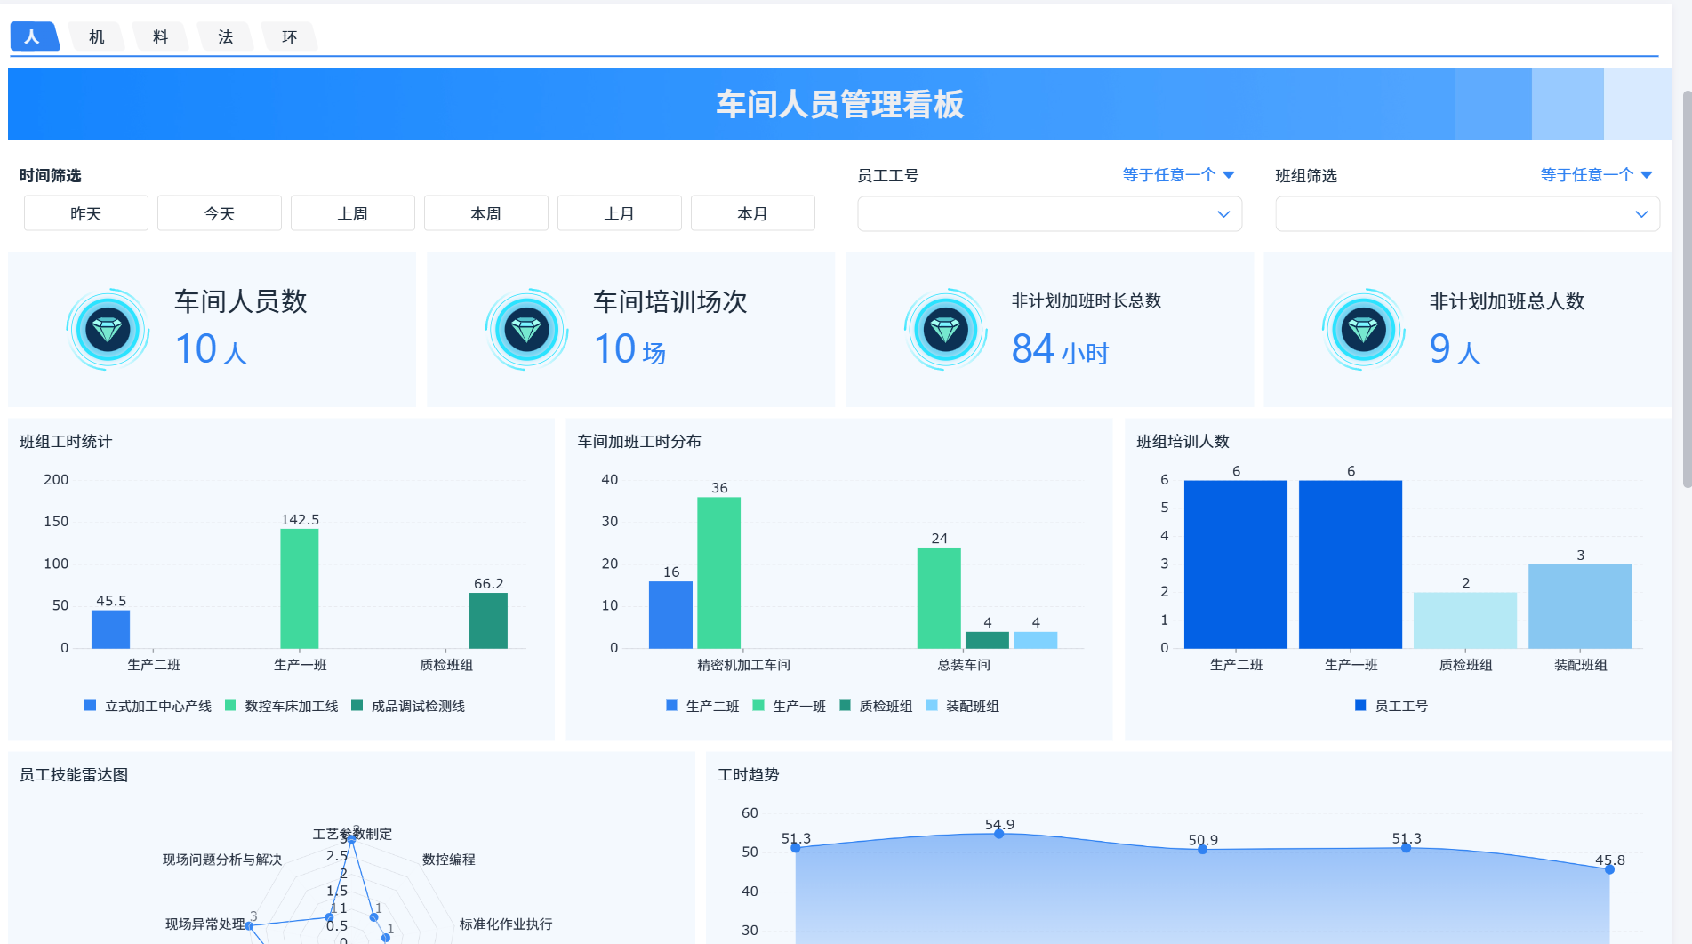Click the 生产二班 bar in 班组培训人数

tap(1236, 564)
